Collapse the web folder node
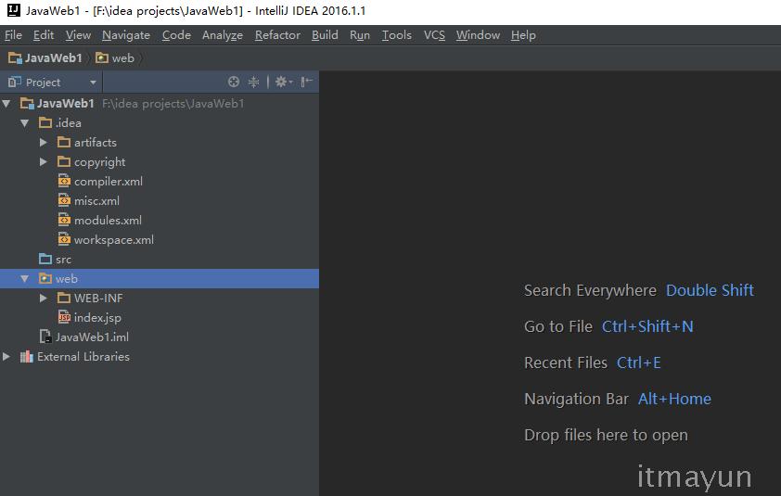Image resolution: width=781 pixels, height=496 pixels. [x=25, y=279]
